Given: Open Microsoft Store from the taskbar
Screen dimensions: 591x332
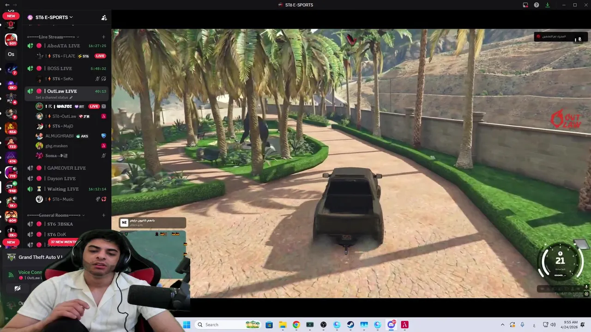Looking at the screenshot, I should 269,325.
